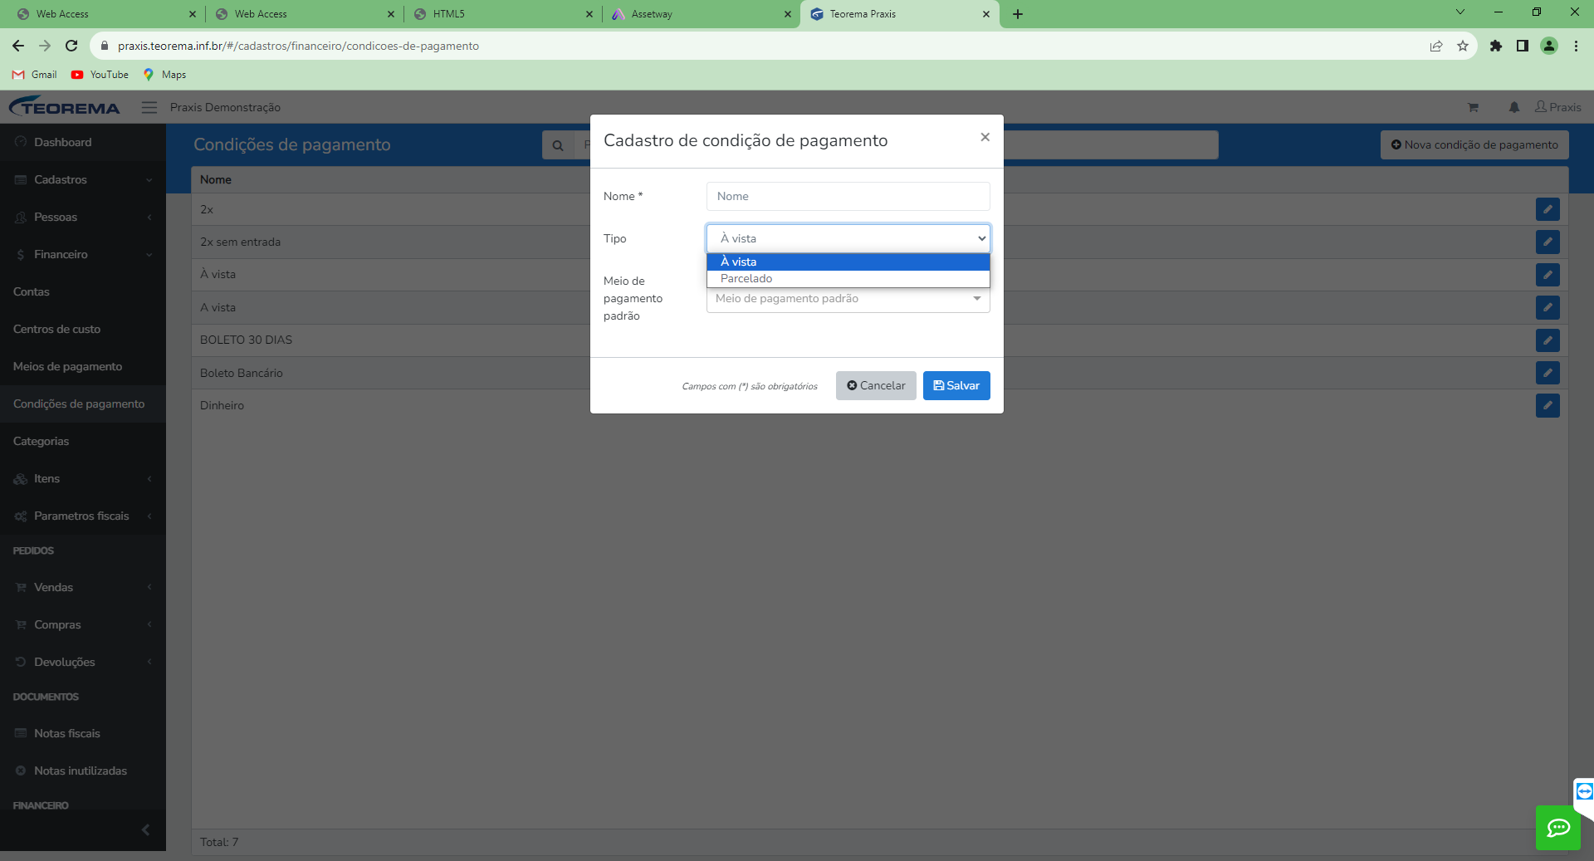
Task: Open Gmail bookmark
Action: (x=35, y=75)
